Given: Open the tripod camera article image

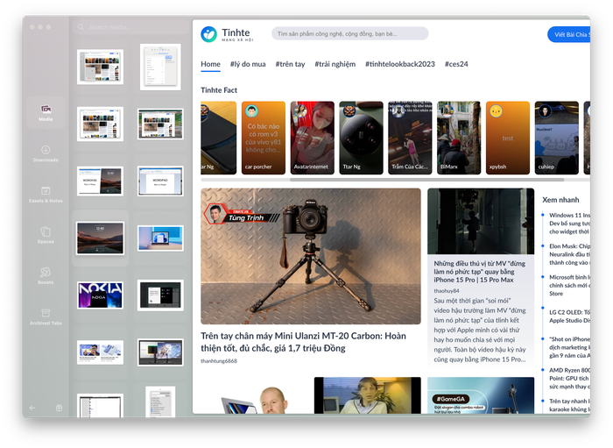Looking at the screenshot, I should coord(311,256).
